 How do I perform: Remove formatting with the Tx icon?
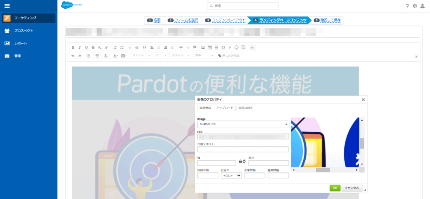click(106, 56)
